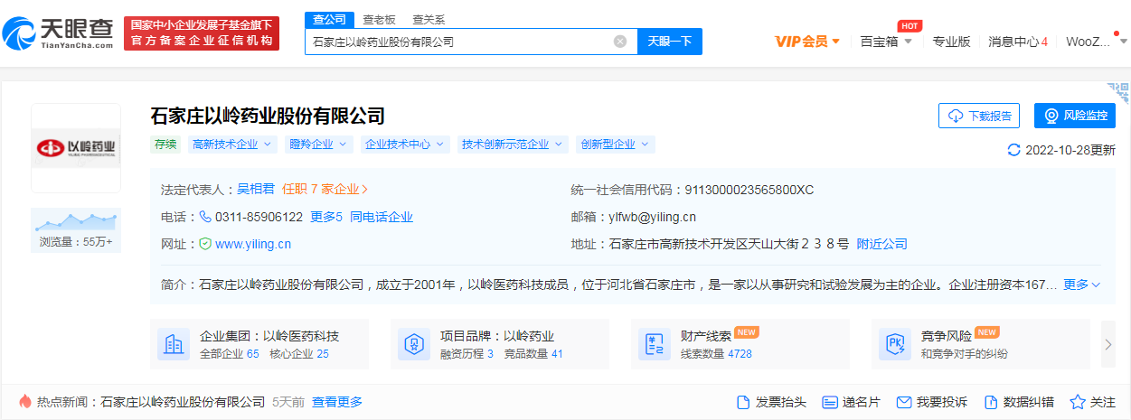Screen dimensions: 1131x420
Task: Click the phone icon beside 0311-85906122
Action: coord(205,217)
